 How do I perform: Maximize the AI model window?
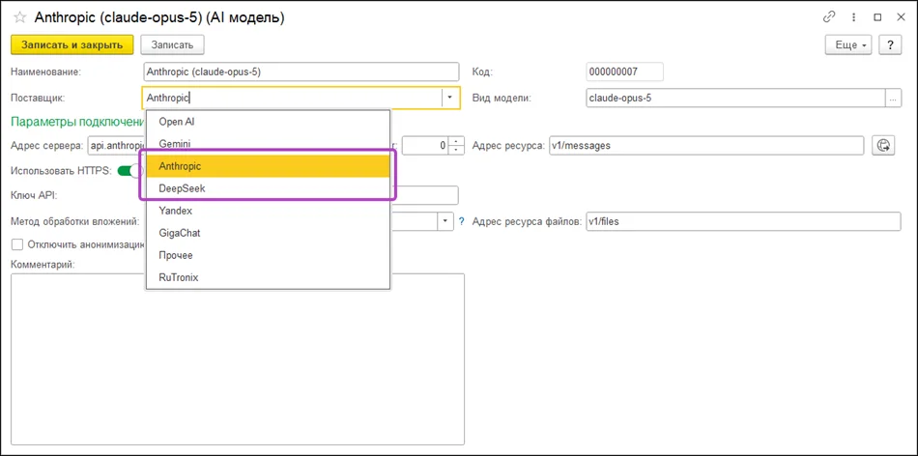(877, 17)
